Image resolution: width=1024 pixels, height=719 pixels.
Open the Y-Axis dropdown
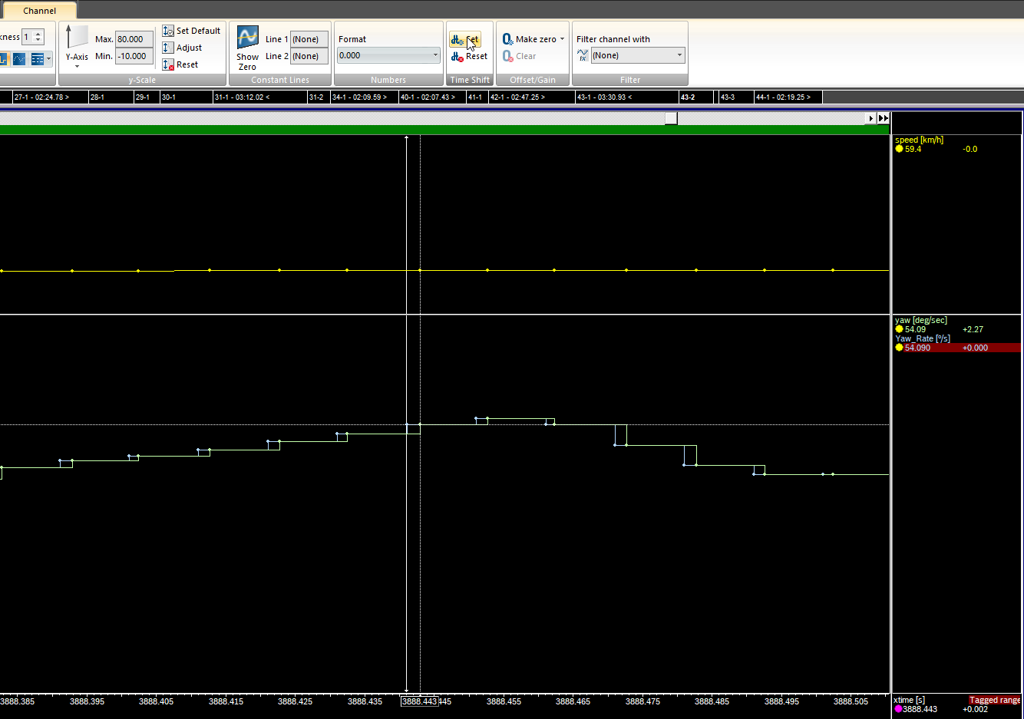77,66
